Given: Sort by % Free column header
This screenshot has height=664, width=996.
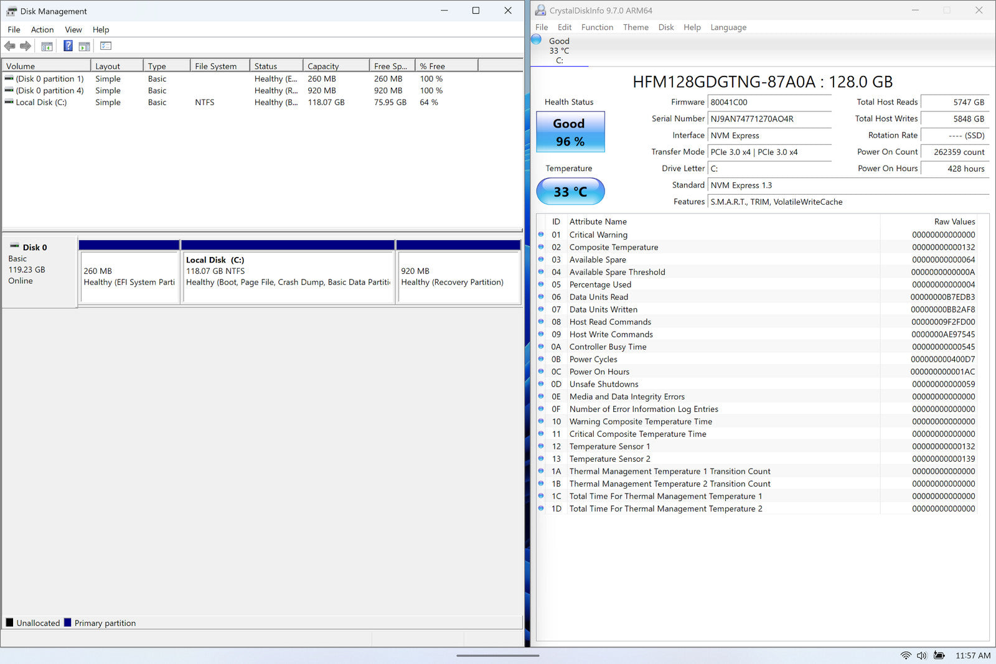Looking at the screenshot, I should (x=446, y=66).
